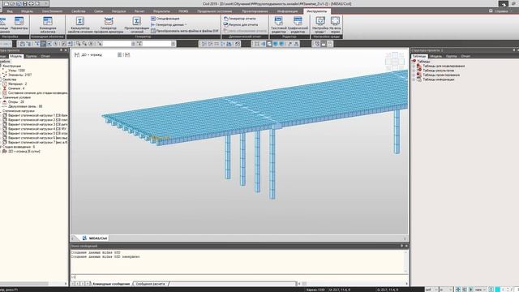Expand the Таблицы проектирования node

(x=414, y=75)
